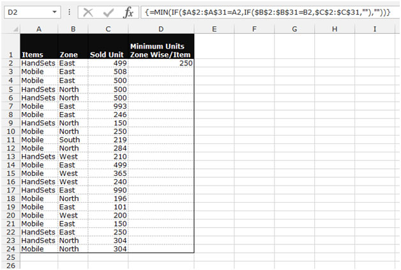
Task: Select row 13 header
Action: 10,157
